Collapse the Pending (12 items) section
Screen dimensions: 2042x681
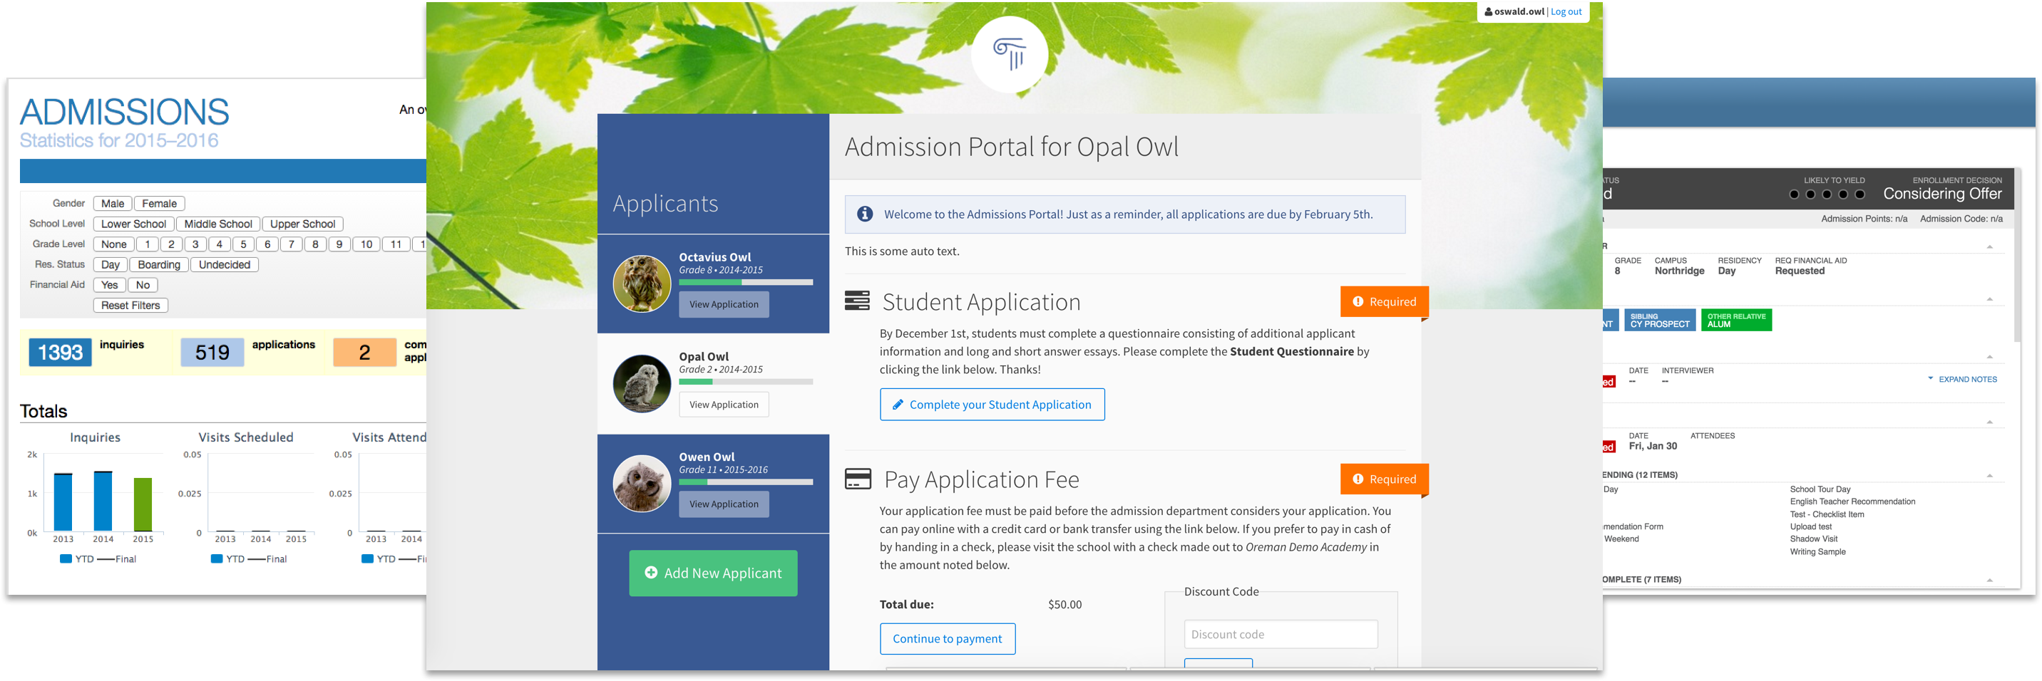coord(1990,475)
